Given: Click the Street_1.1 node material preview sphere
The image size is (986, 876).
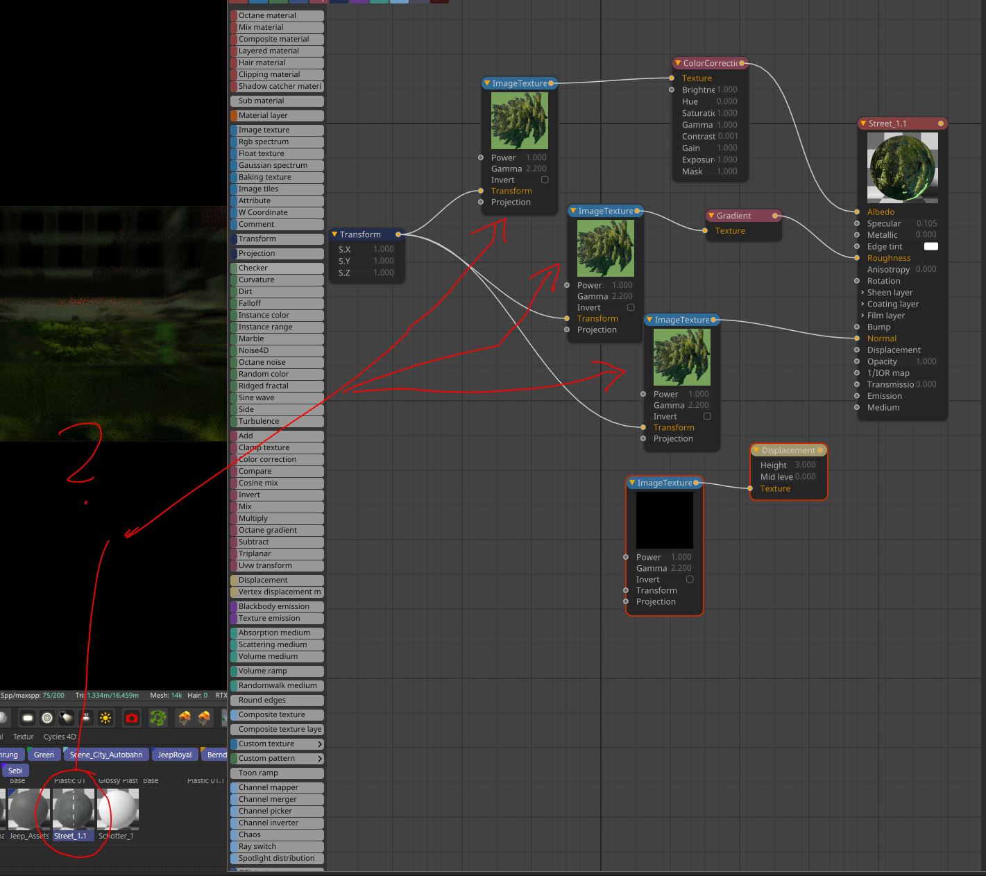Looking at the screenshot, I should (x=903, y=168).
